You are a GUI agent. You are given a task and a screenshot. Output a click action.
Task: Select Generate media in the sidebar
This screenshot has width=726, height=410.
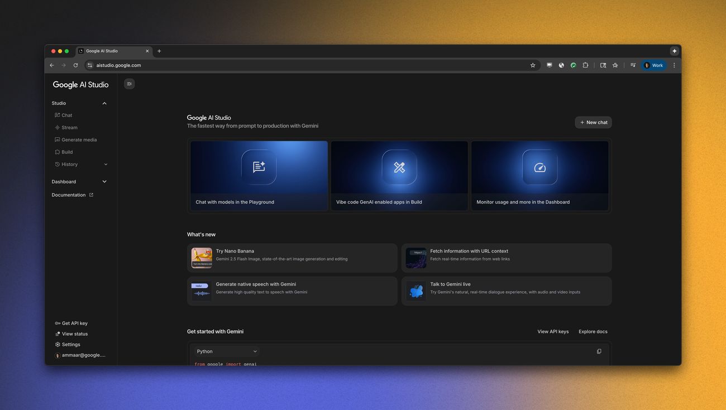[x=79, y=139]
